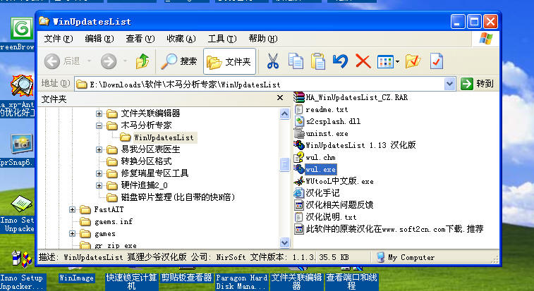This screenshot has width=534, height=291.
Task: Click the Paste clipboard icon
Action: click(x=317, y=61)
